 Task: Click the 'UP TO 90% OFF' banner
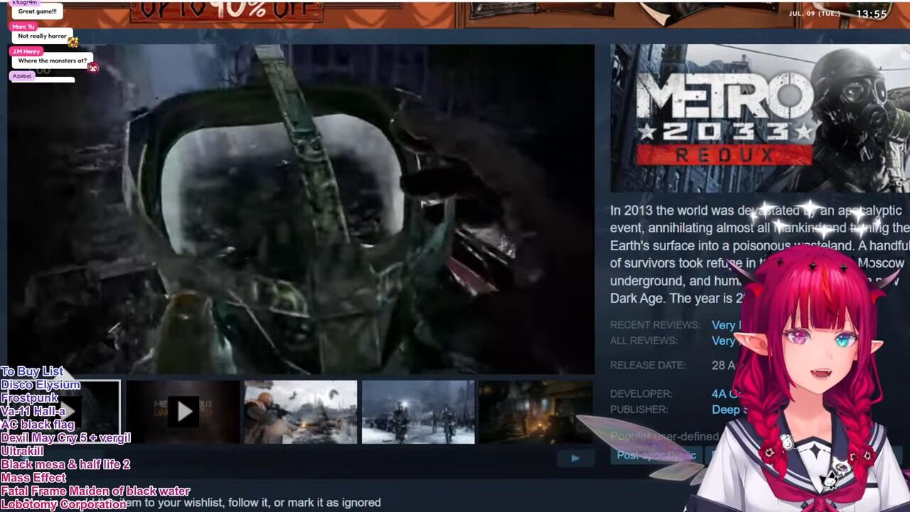click(227, 10)
